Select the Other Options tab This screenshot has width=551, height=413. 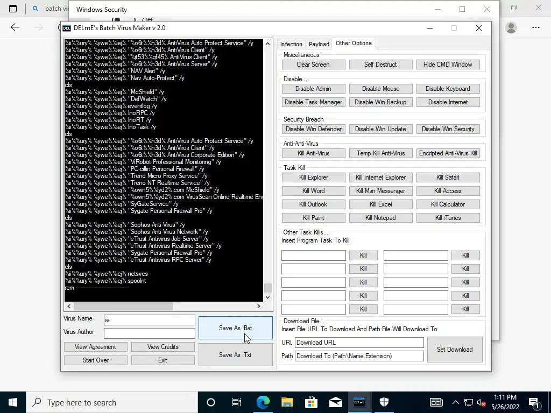tap(354, 43)
